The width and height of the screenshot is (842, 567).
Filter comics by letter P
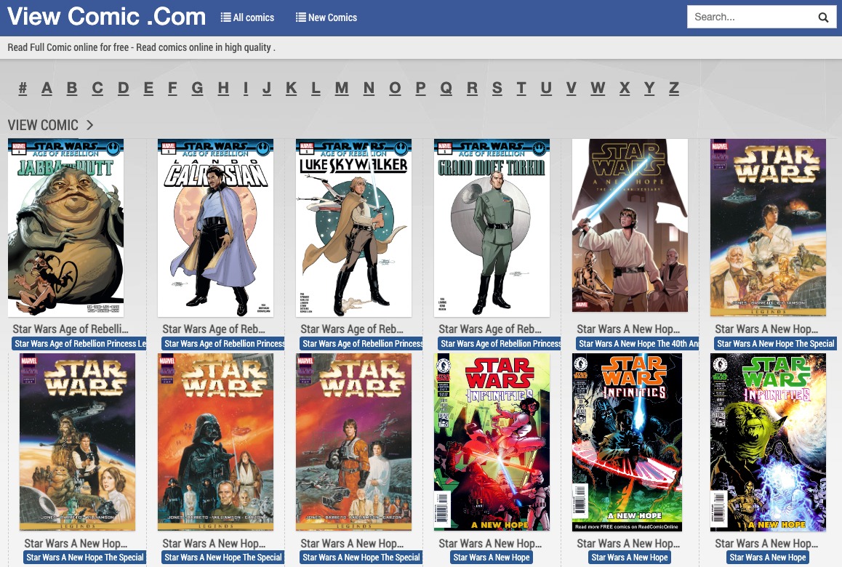tap(420, 88)
